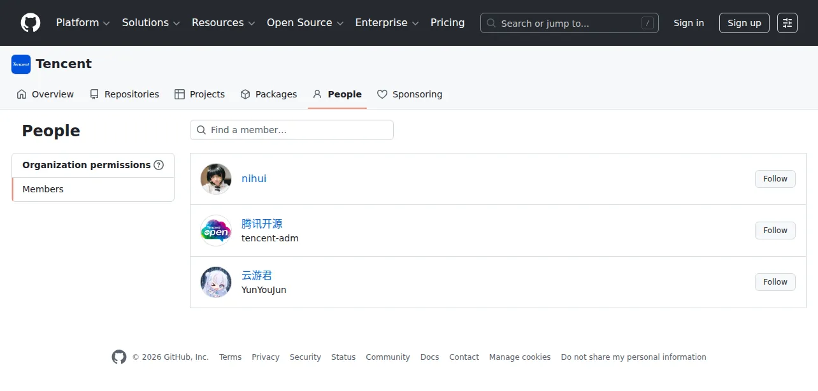Open YunYouJun's avatar picture

point(216,282)
